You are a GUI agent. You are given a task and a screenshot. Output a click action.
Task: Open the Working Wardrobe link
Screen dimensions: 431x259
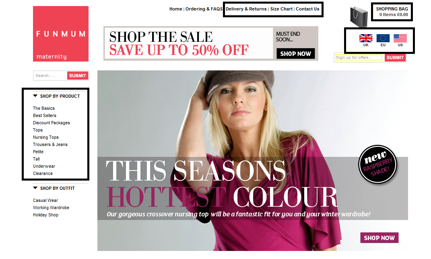[x=51, y=208]
